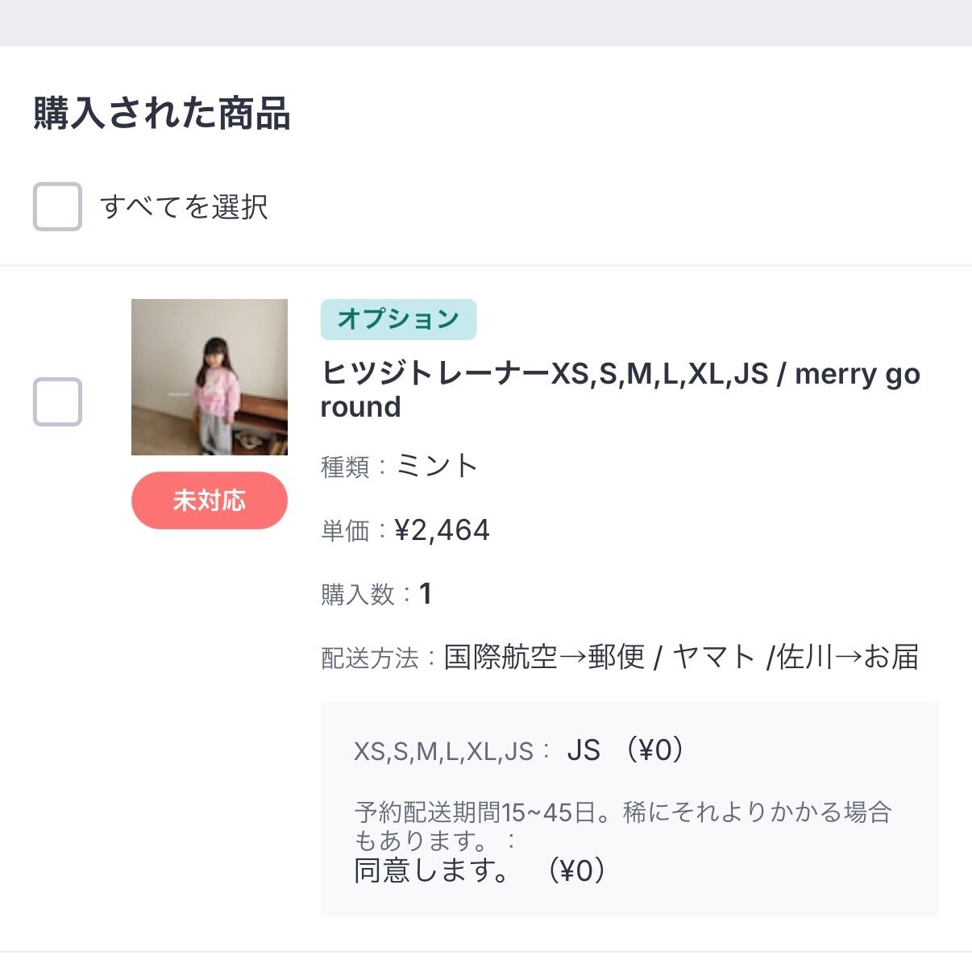Click the XS,S,M,L,XL,JS size option label
The image size is (972, 972).
point(444,752)
